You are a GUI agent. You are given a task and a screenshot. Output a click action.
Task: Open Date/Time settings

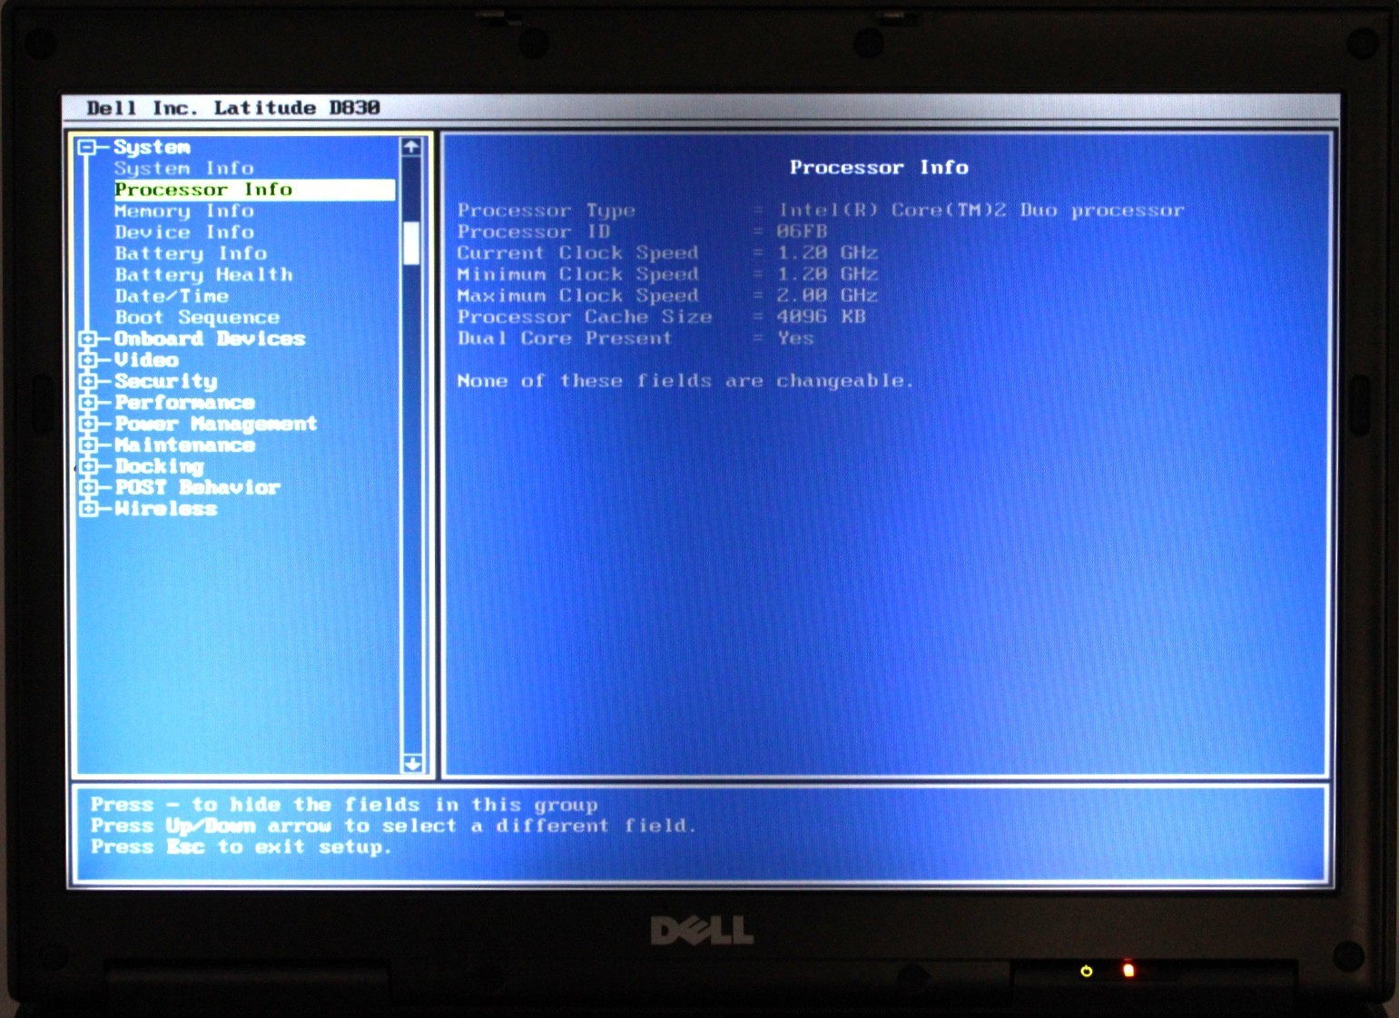click(172, 296)
